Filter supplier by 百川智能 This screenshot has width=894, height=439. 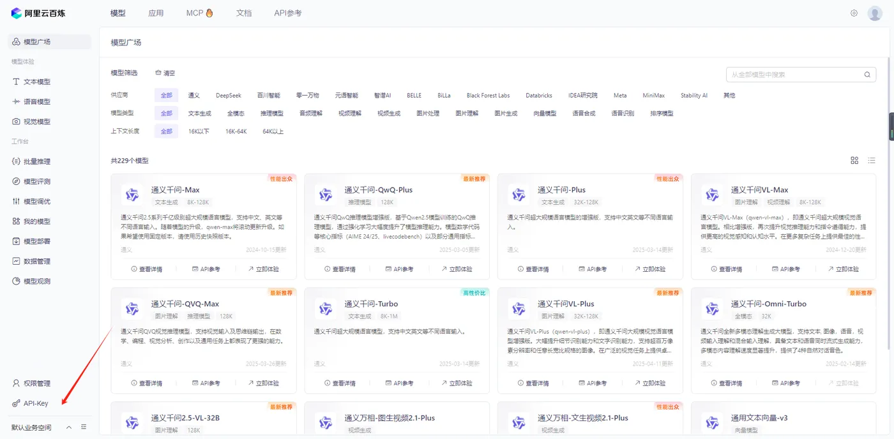[269, 95]
